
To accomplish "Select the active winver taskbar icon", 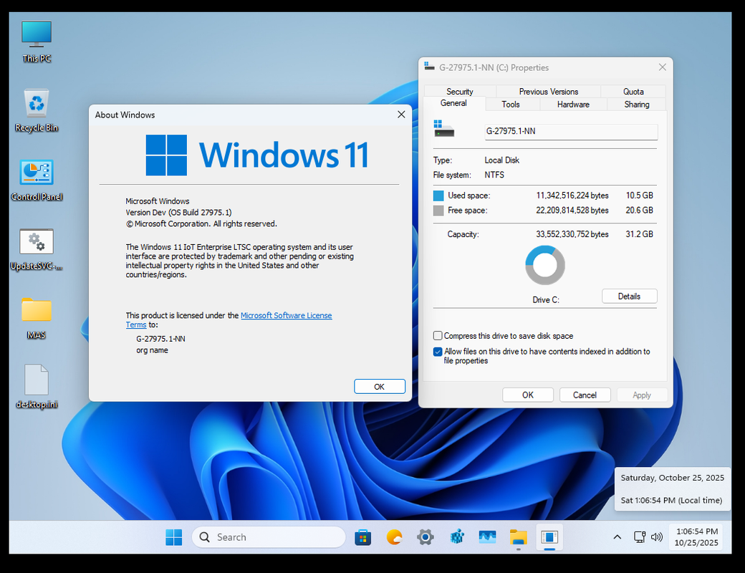I will pos(549,537).
